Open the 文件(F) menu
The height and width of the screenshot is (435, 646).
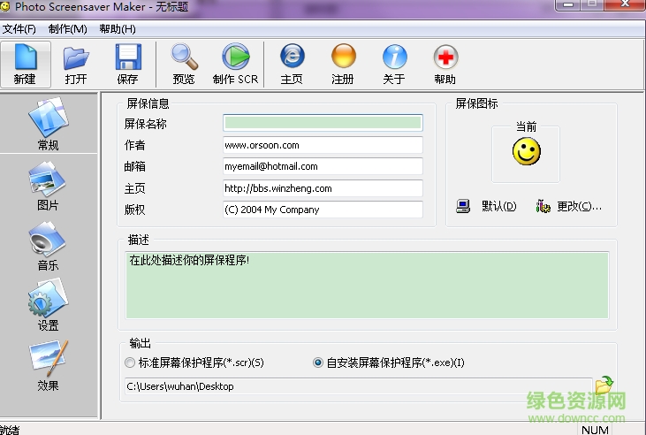(19, 29)
